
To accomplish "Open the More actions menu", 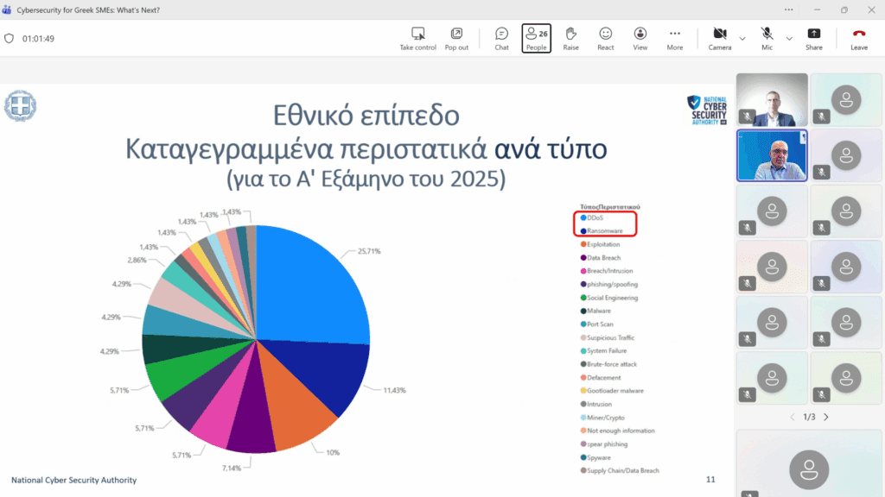I will coord(675,34).
